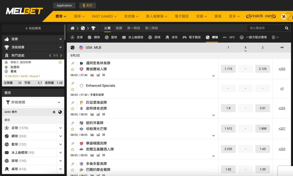
Task: Select the 冰上曲棍球 sport filter
Action: point(132,37)
